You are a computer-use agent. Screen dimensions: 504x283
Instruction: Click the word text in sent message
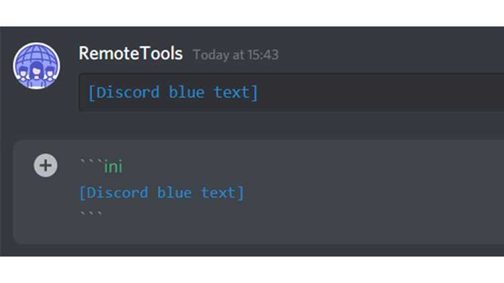(x=231, y=93)
